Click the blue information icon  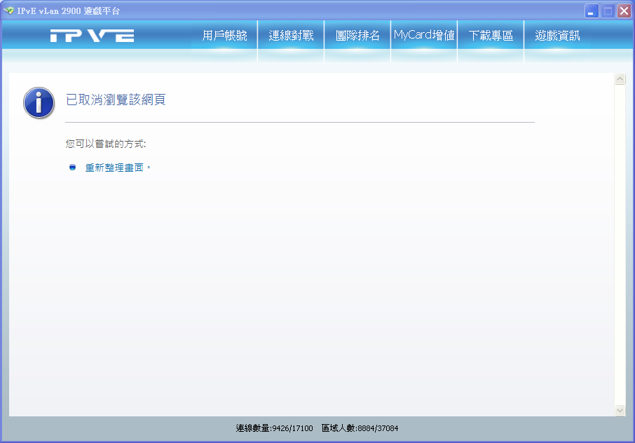[39, 103]
